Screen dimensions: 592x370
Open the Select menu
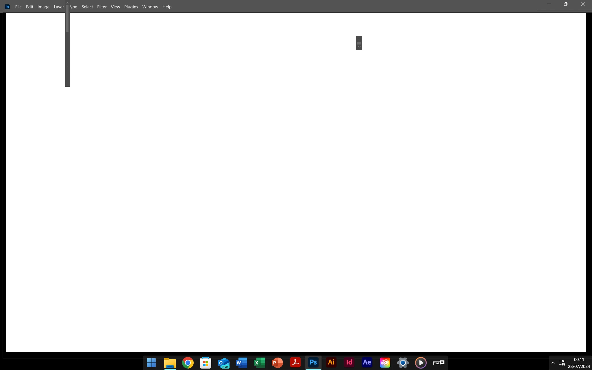tap(87, 7)
